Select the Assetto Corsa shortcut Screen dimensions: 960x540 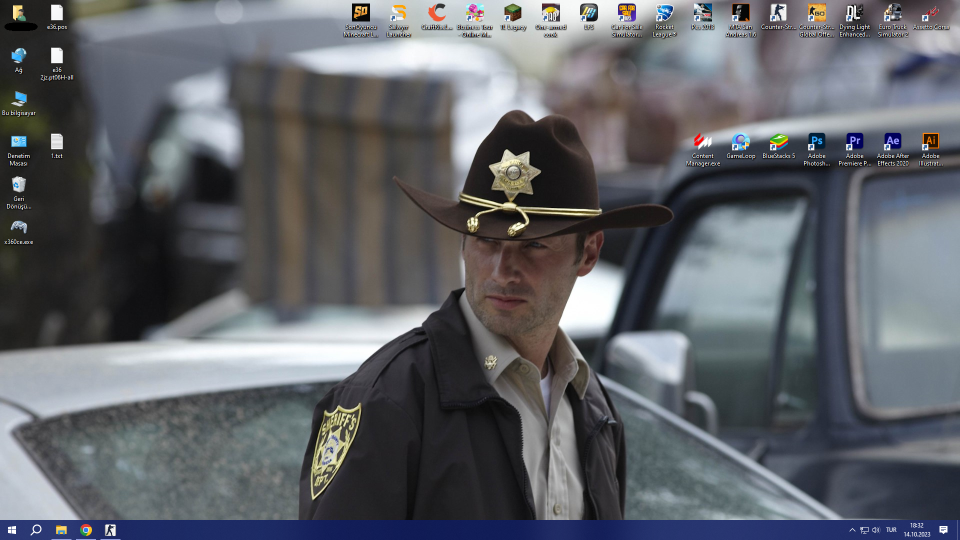click(931, 17)
